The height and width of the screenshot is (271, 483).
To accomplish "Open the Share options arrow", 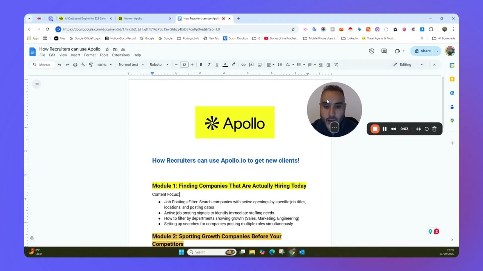I will pos(437,51).
